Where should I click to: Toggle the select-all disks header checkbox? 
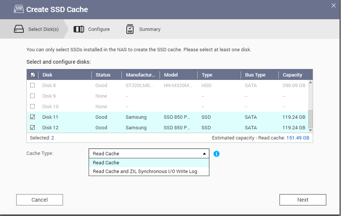33,75
